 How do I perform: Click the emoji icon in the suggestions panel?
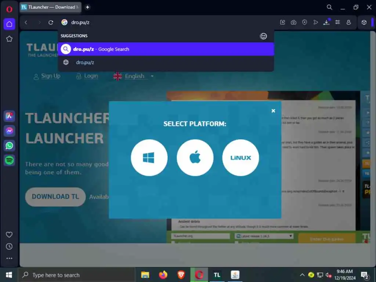(x=263, y=36)
